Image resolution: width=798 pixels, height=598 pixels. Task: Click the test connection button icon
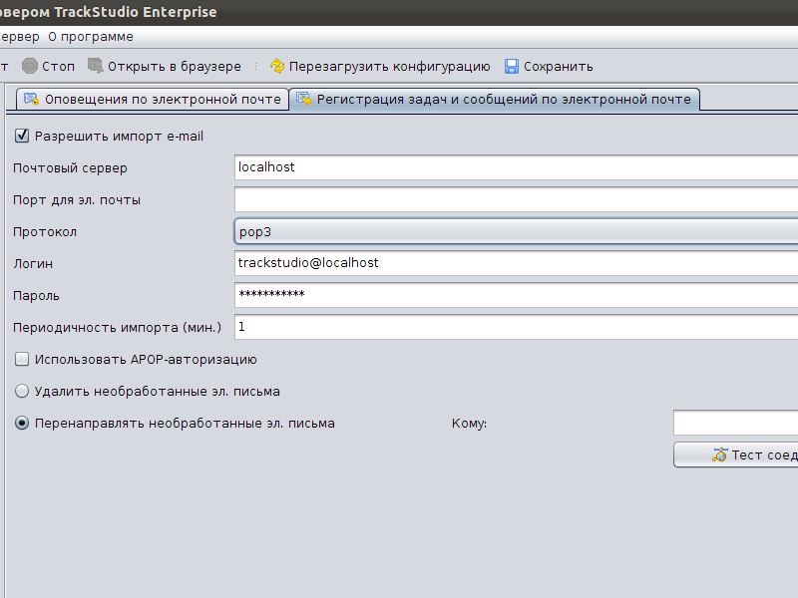point(720,454)
